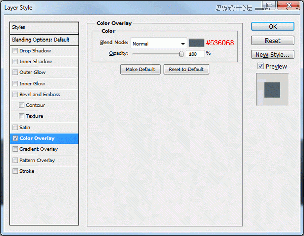Screen dimensions: 304x236
Task: Select the Inner Shadow label row
Action: pyautogui.click(x=44, y=62)
